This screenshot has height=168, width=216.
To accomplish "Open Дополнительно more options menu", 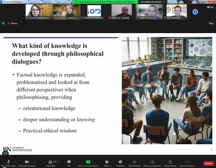I will [x=187, y=162].
